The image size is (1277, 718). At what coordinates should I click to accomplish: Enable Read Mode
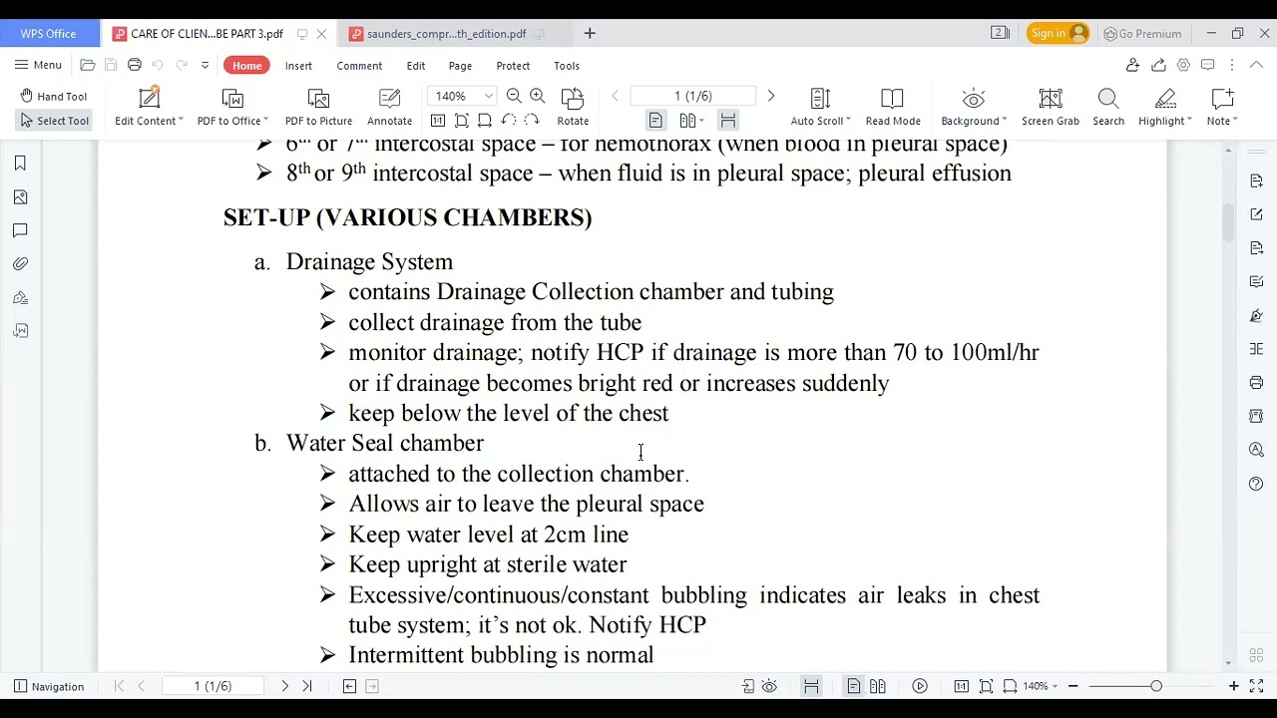(x=893, y=107)
